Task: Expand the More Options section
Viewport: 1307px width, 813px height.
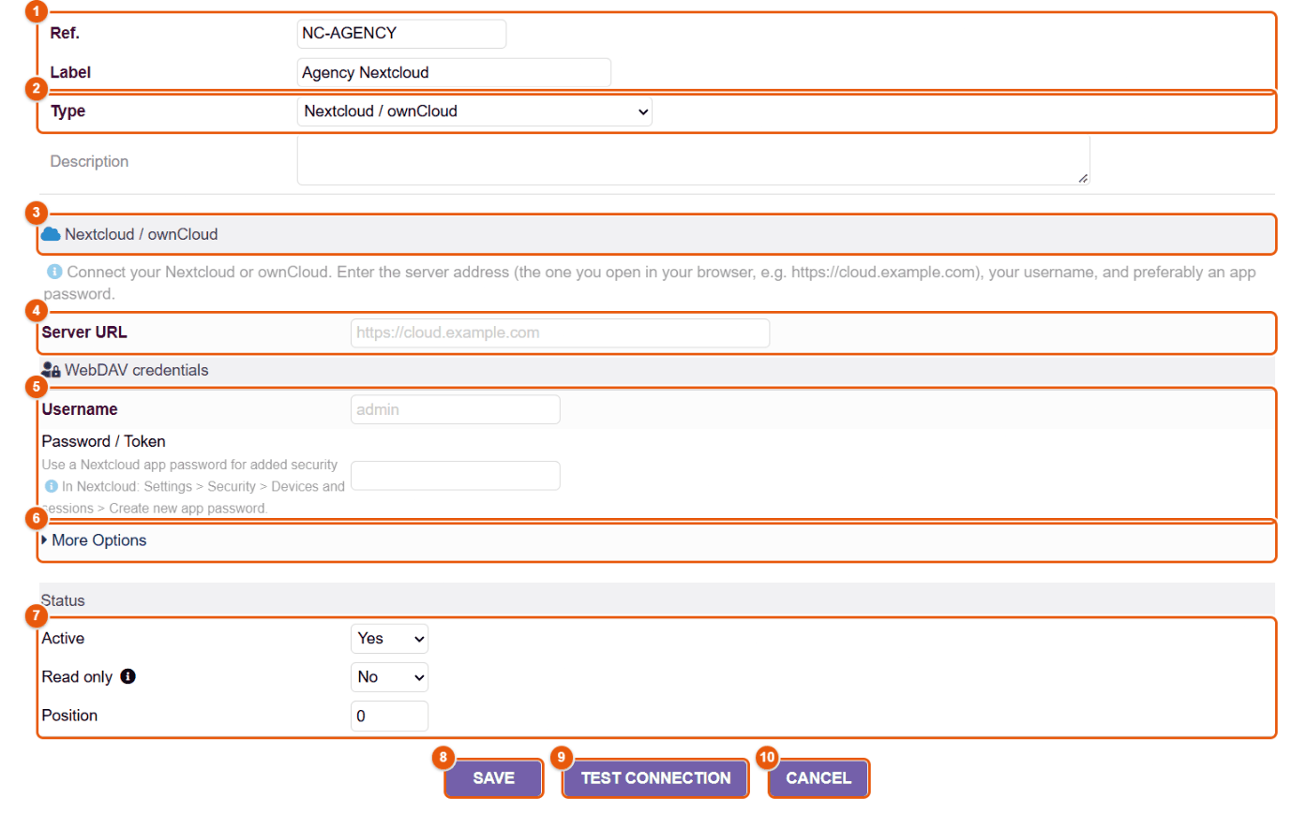Action: click(94, 540)
